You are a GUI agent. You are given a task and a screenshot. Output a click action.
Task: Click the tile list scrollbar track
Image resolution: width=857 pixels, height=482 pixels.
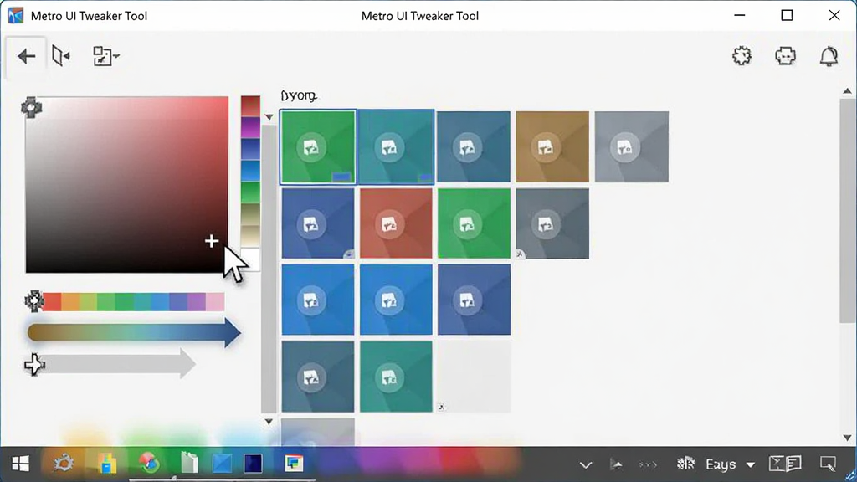269,269
